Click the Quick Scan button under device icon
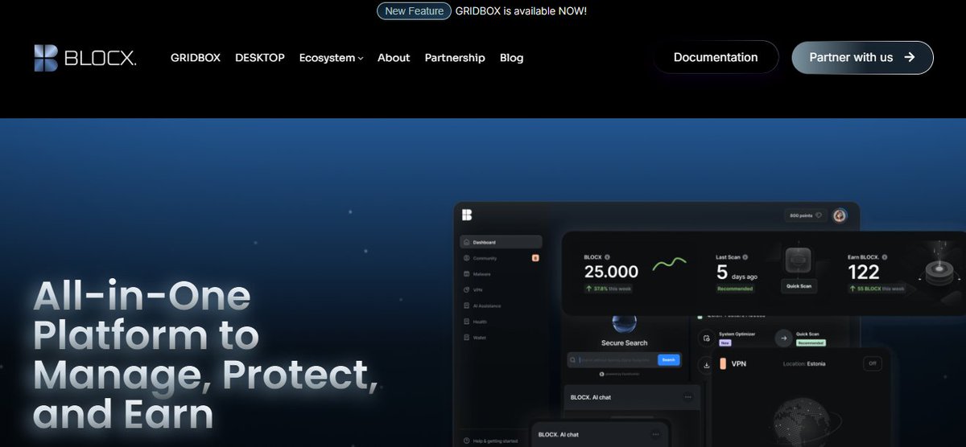The height and width of the screenshot is (447, 966). point(798,285)
